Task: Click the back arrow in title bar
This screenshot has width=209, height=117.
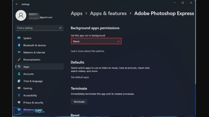Action: point(17,4)
